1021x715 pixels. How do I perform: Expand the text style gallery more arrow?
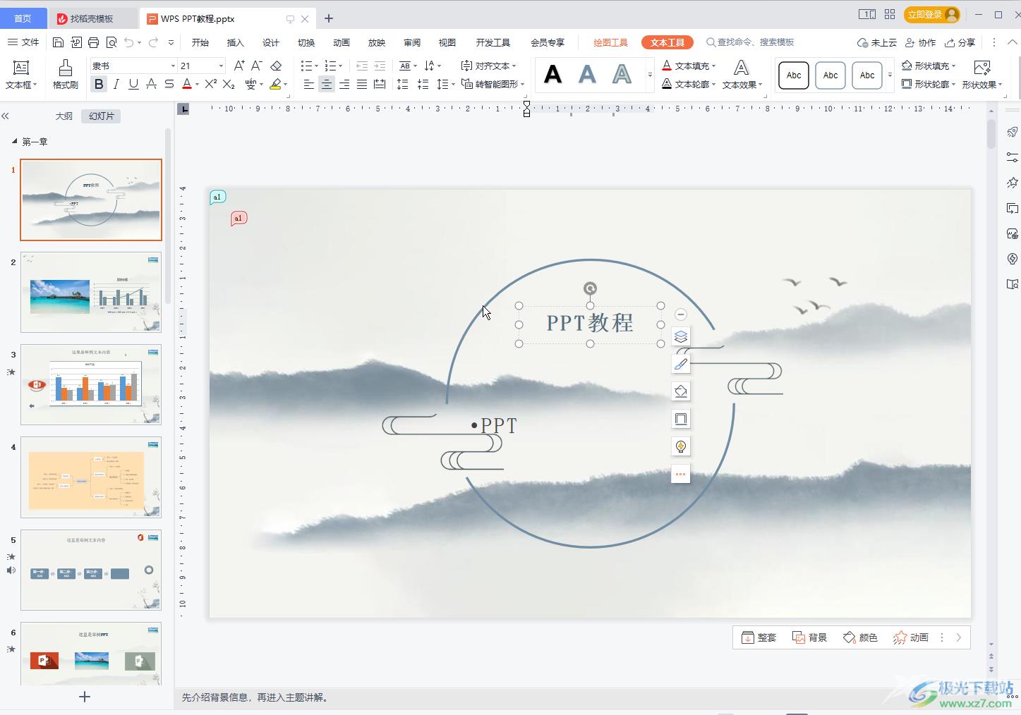click(x=650, y=74)
